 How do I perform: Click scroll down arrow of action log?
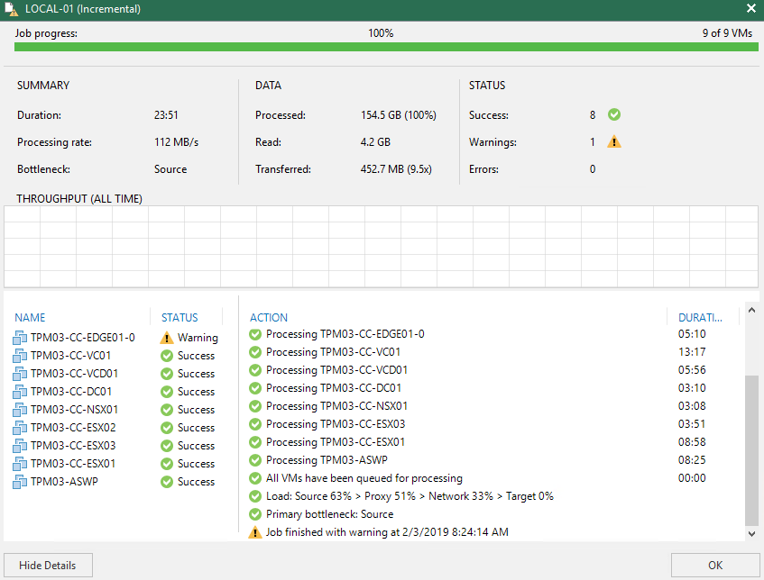[751, 533]
